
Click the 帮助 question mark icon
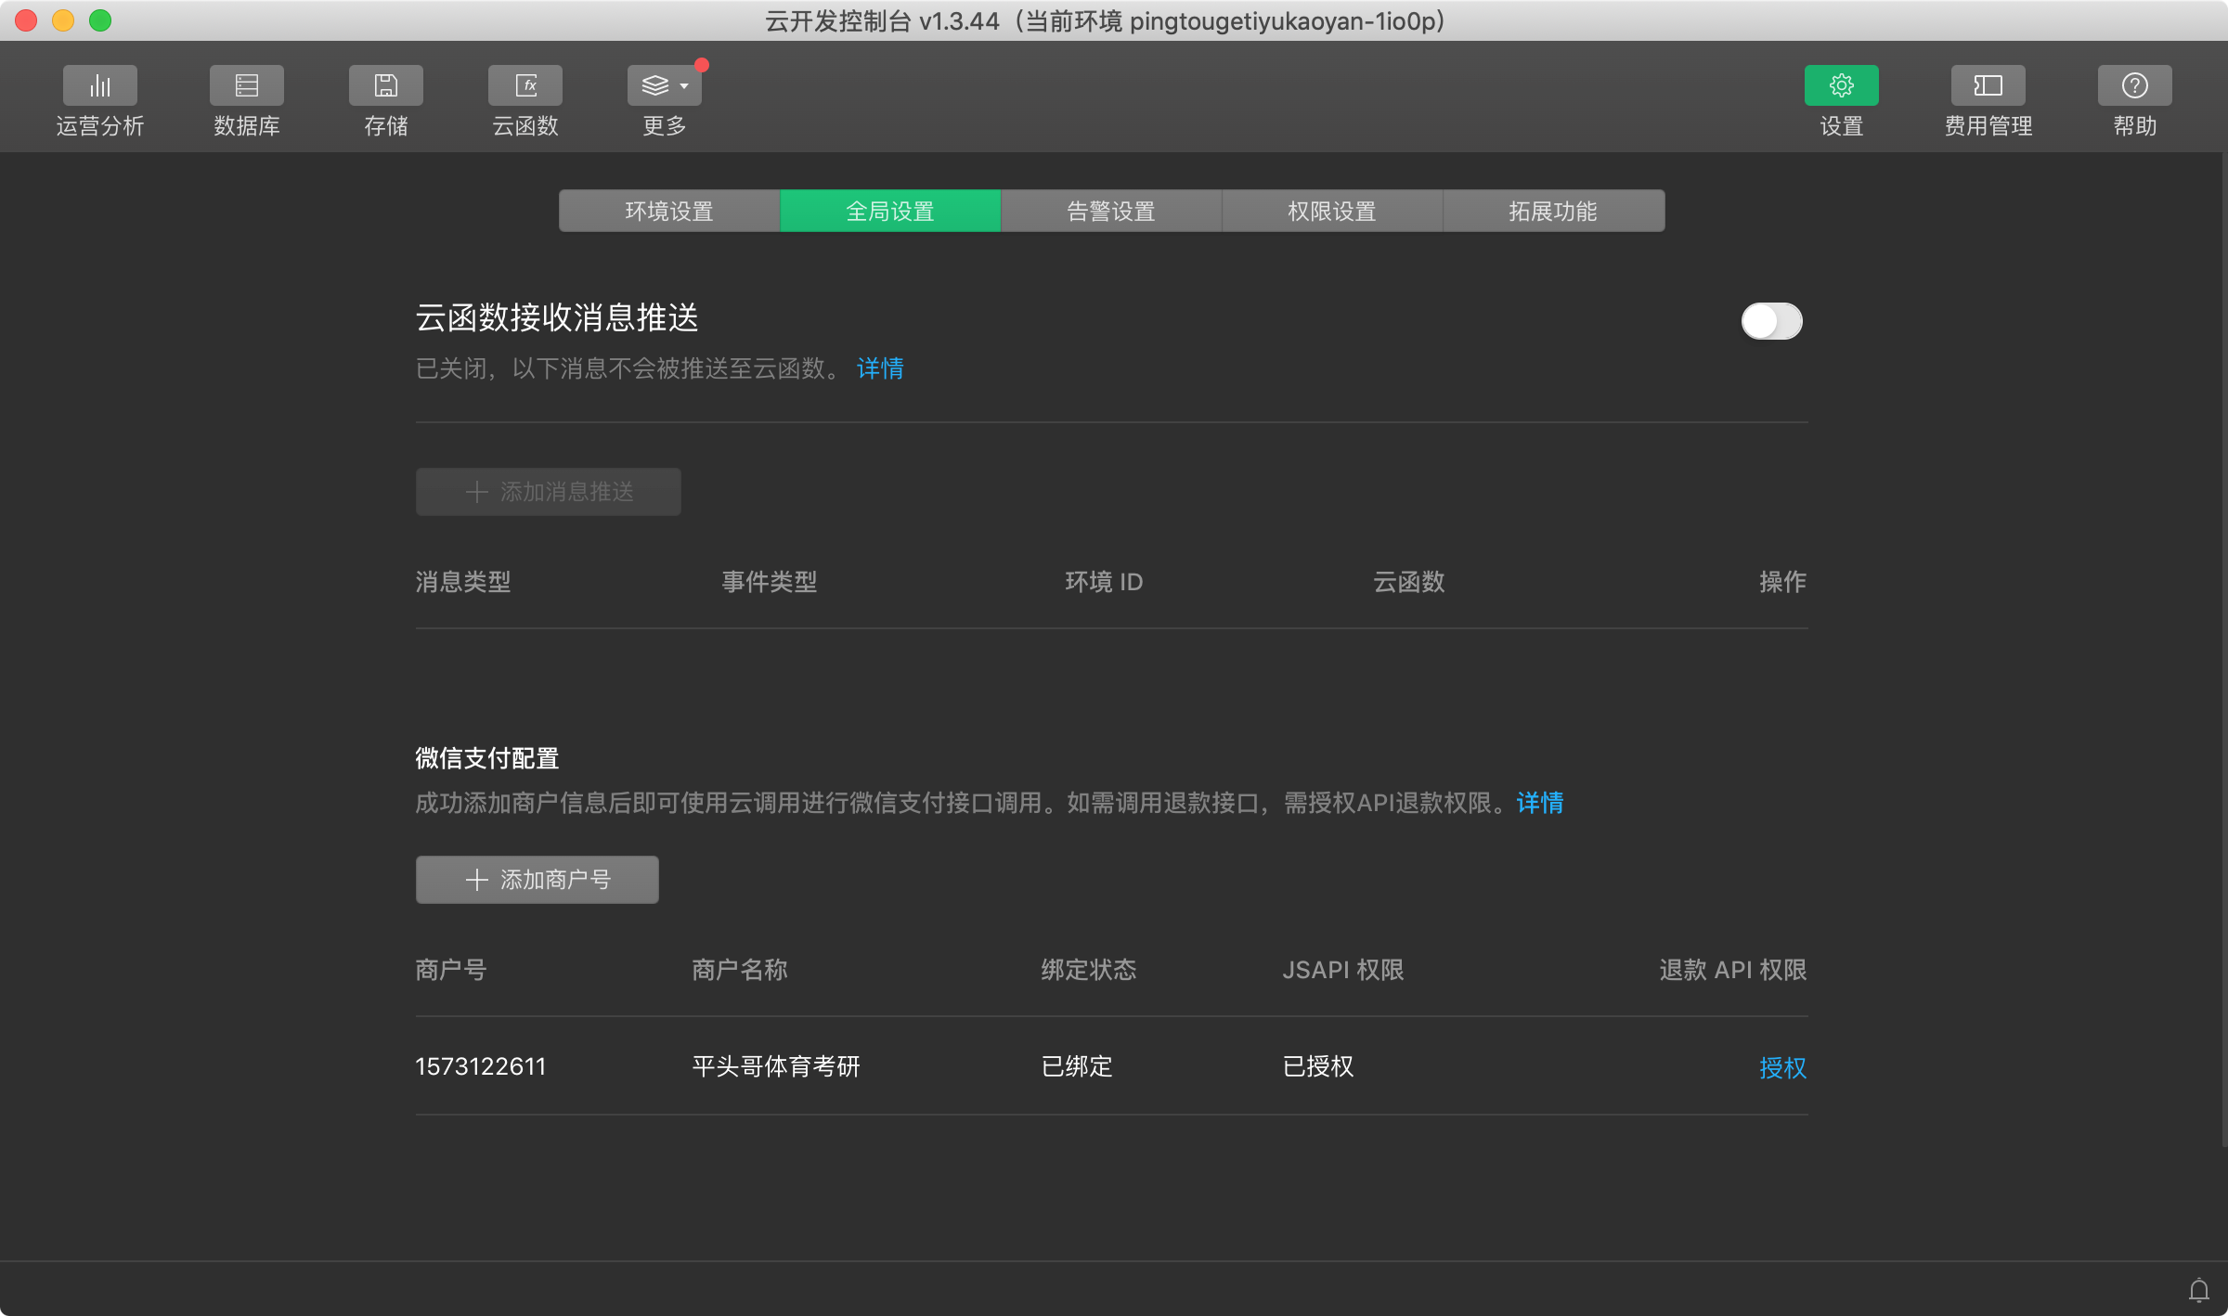tap(2134, 86)
